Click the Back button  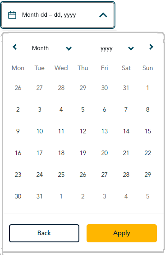[44, 233]
